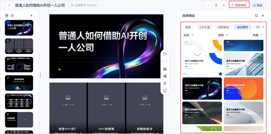Viewport: 271px width, 134px height.
Task: Choose the dark neon ribbon template
Action: (x=202, y=88)
